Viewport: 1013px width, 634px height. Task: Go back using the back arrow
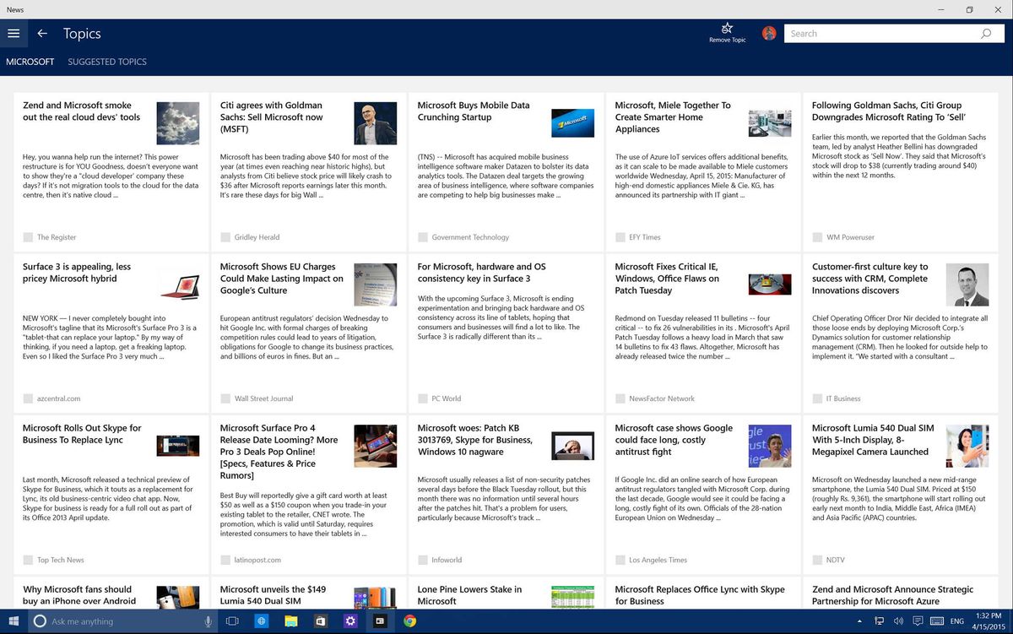pyautogui.click(x=42, y=33)
